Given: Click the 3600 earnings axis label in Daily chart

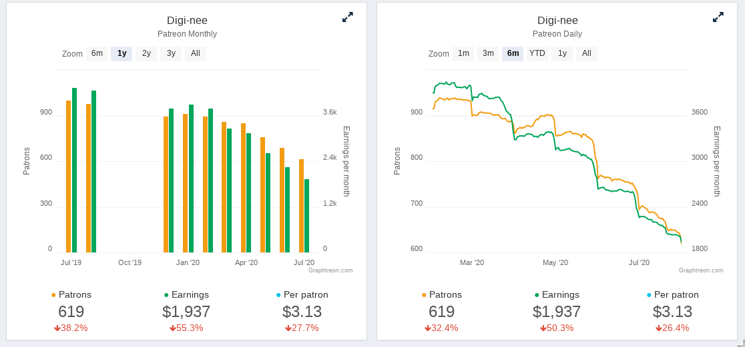Looking at the screenshot, I should tap(700, 113).
